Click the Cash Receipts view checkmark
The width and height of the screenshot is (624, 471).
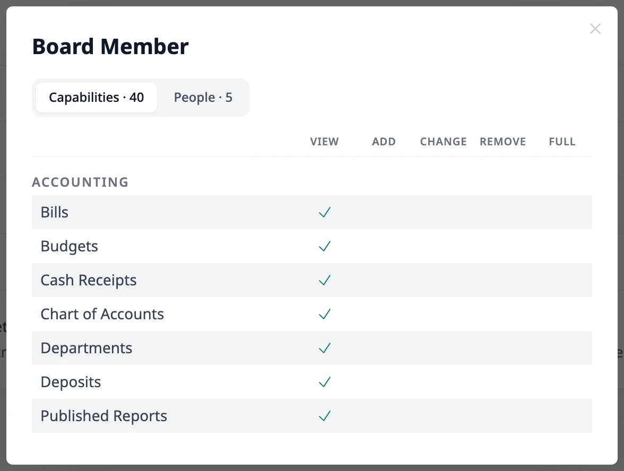pyautogui.click(x=325, y=280)
